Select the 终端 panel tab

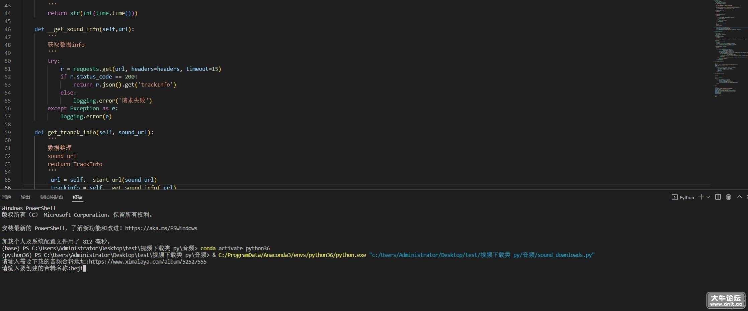(x=78, y=197)
